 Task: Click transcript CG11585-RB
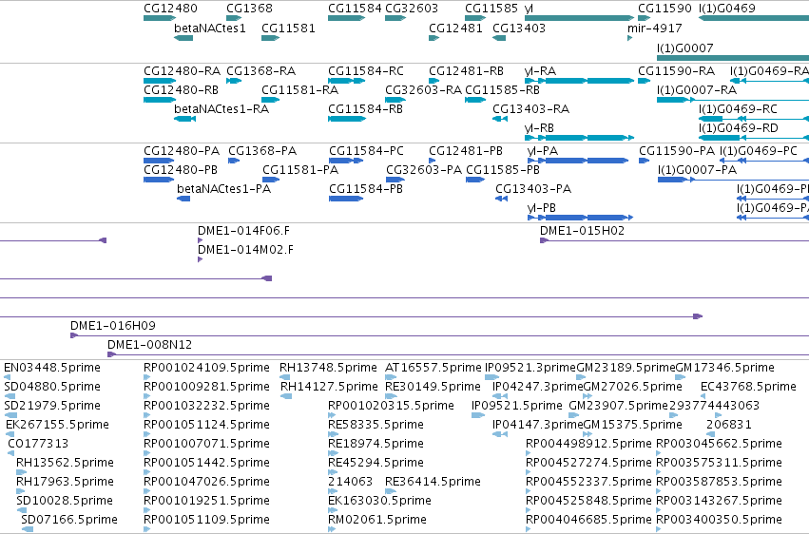[x=475, y=100]
